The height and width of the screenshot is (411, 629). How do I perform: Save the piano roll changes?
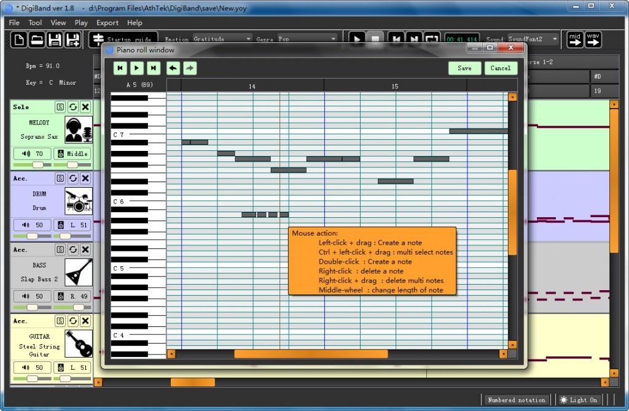[465, 68]
